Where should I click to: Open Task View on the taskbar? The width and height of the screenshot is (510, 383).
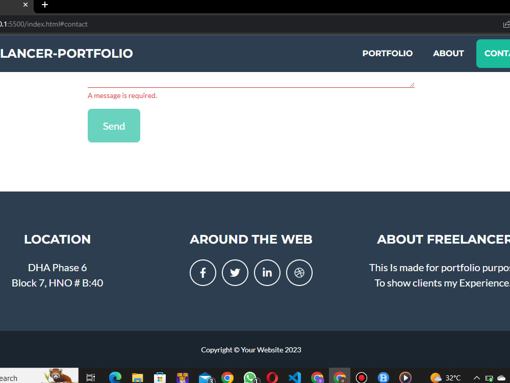[90, 377]
